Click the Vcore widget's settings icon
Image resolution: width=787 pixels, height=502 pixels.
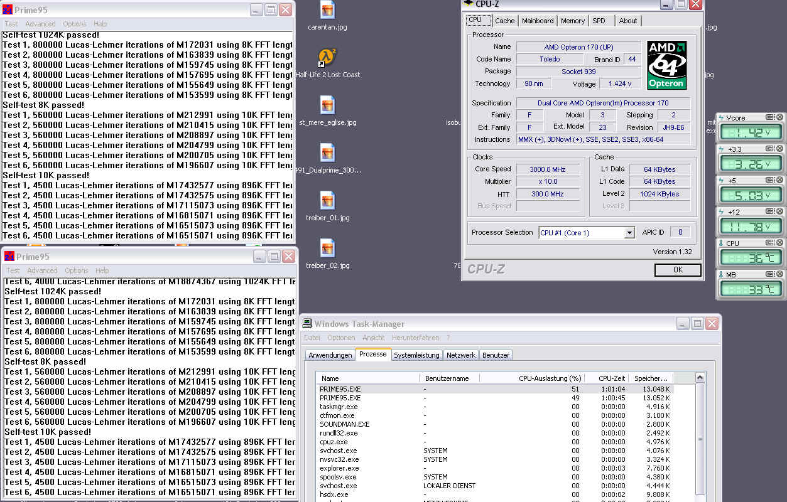coord(770,117)
